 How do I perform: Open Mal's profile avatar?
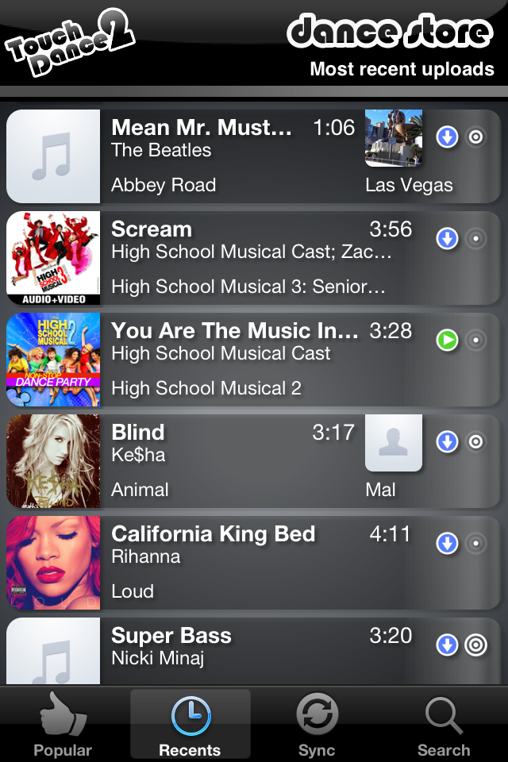pos(394,443)
